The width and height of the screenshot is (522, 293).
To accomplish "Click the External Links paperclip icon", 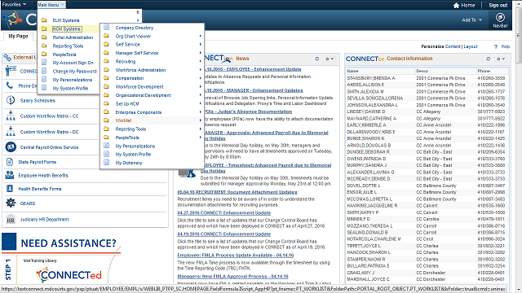I will tap(7, 58).
